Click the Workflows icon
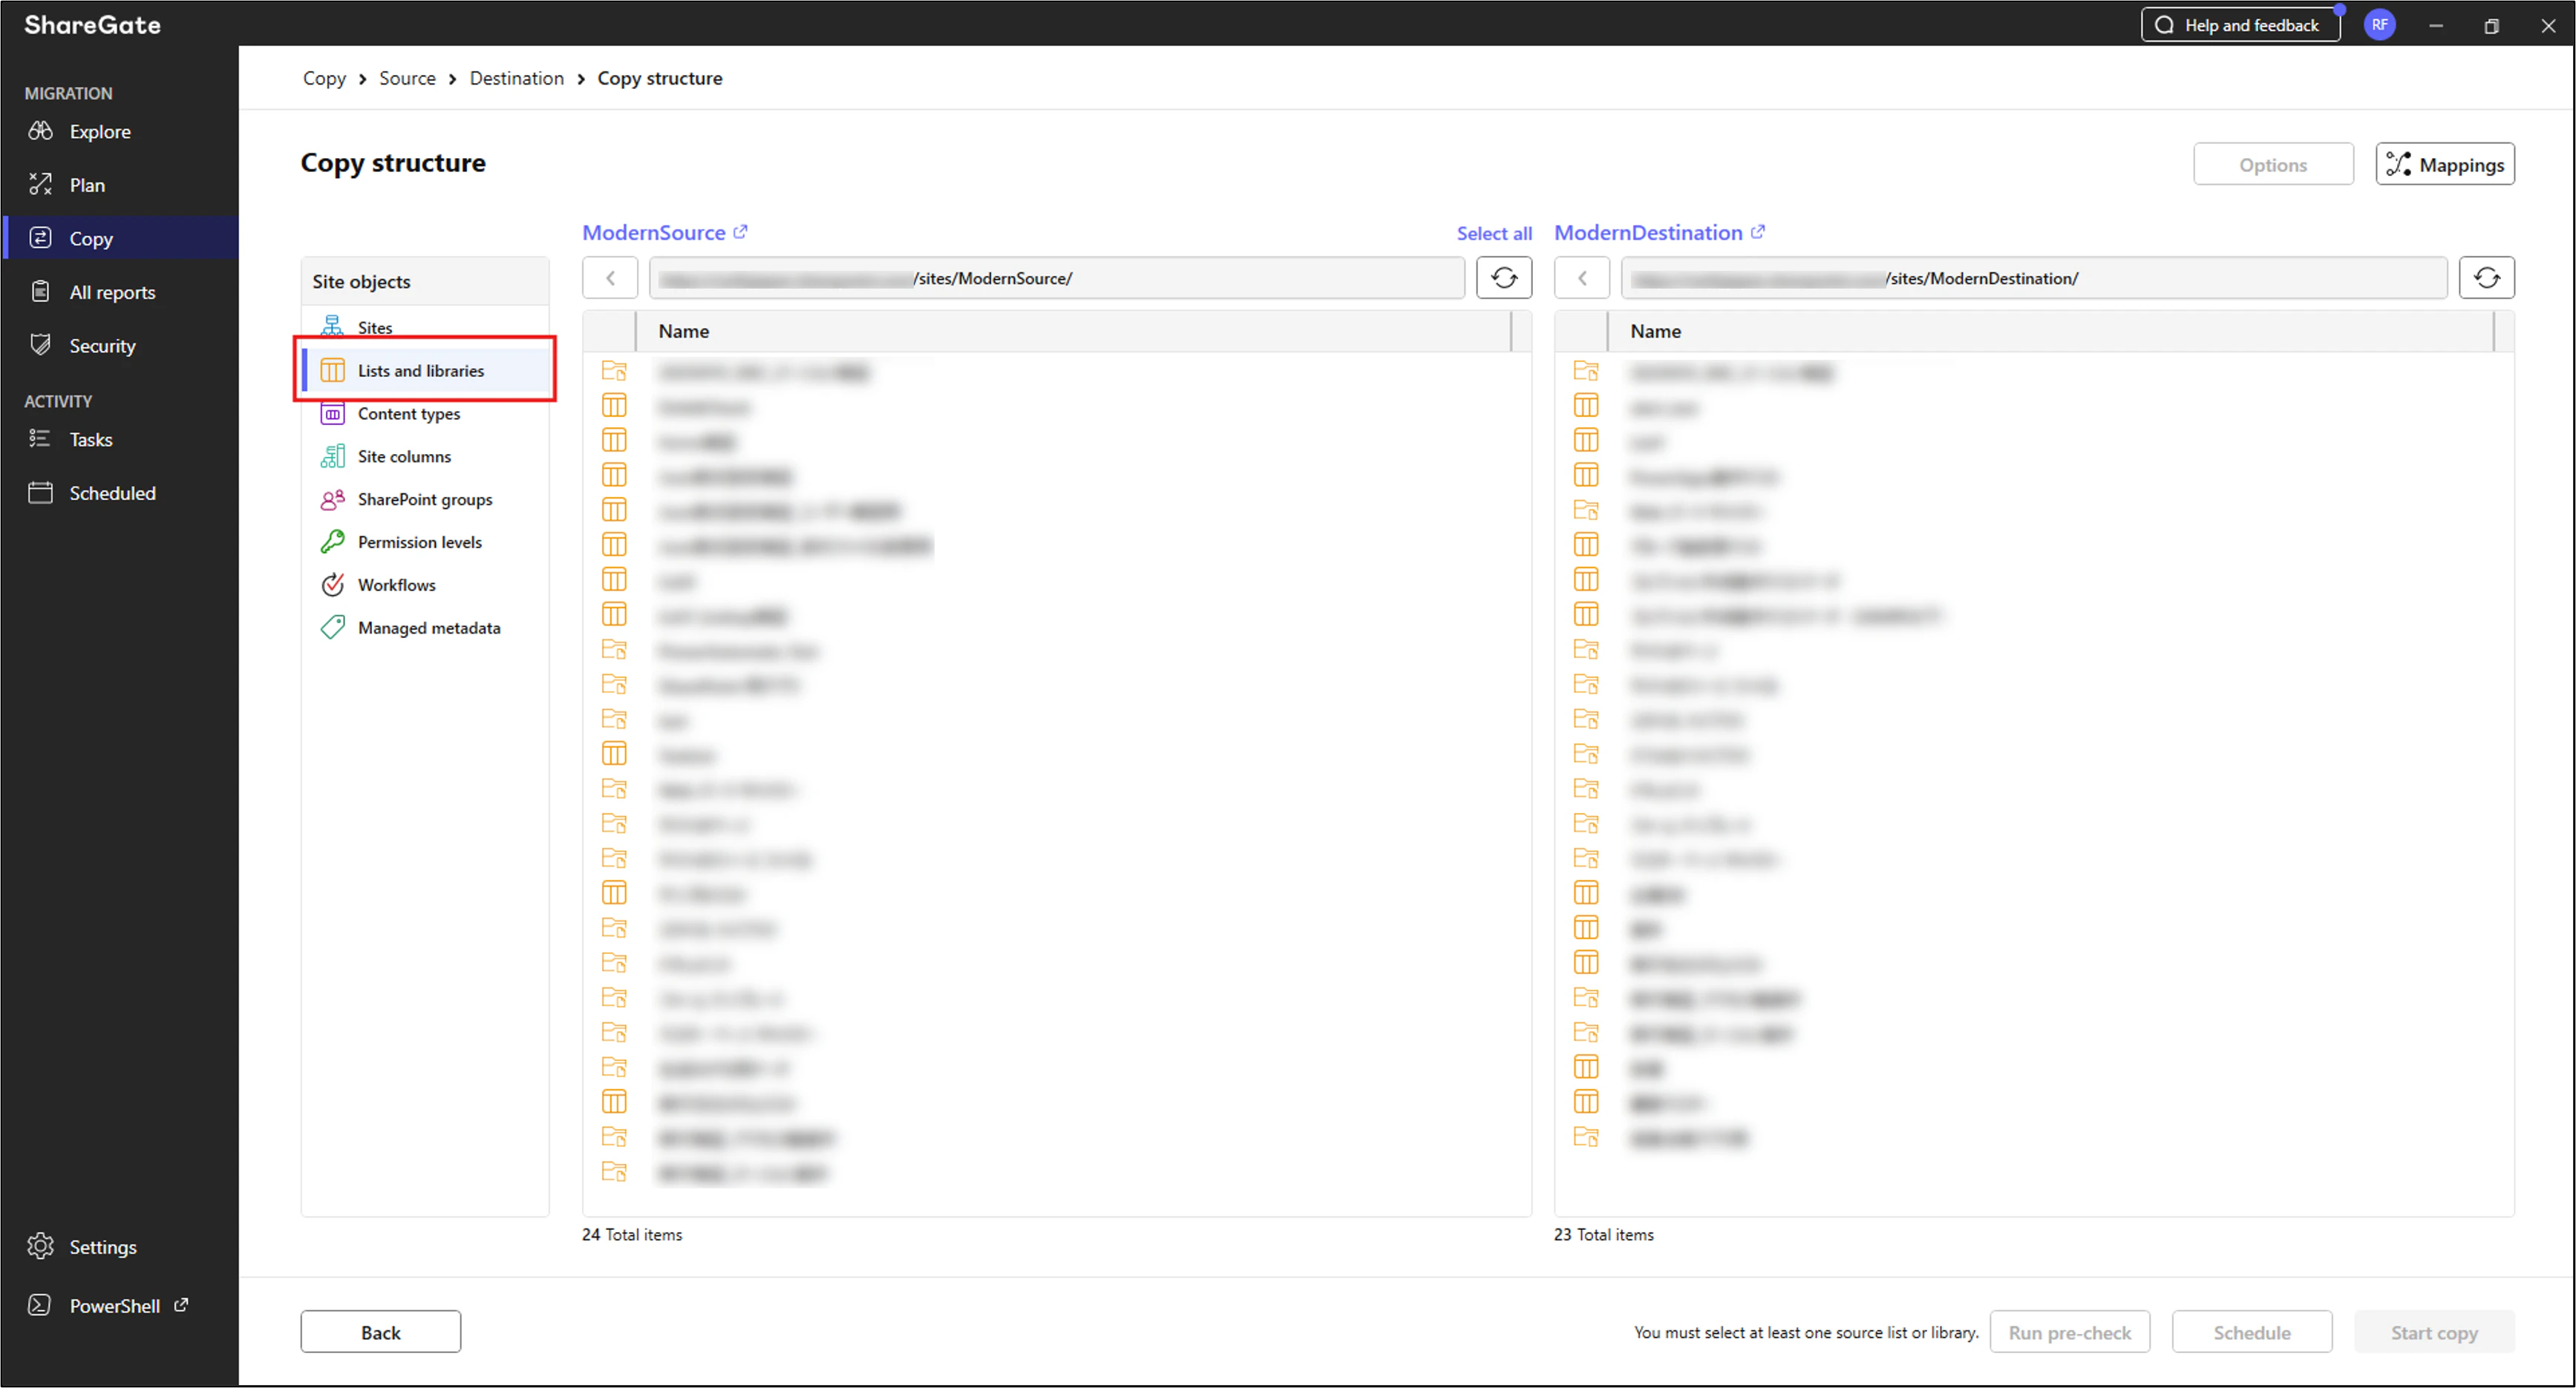 [x=333, y=585]
